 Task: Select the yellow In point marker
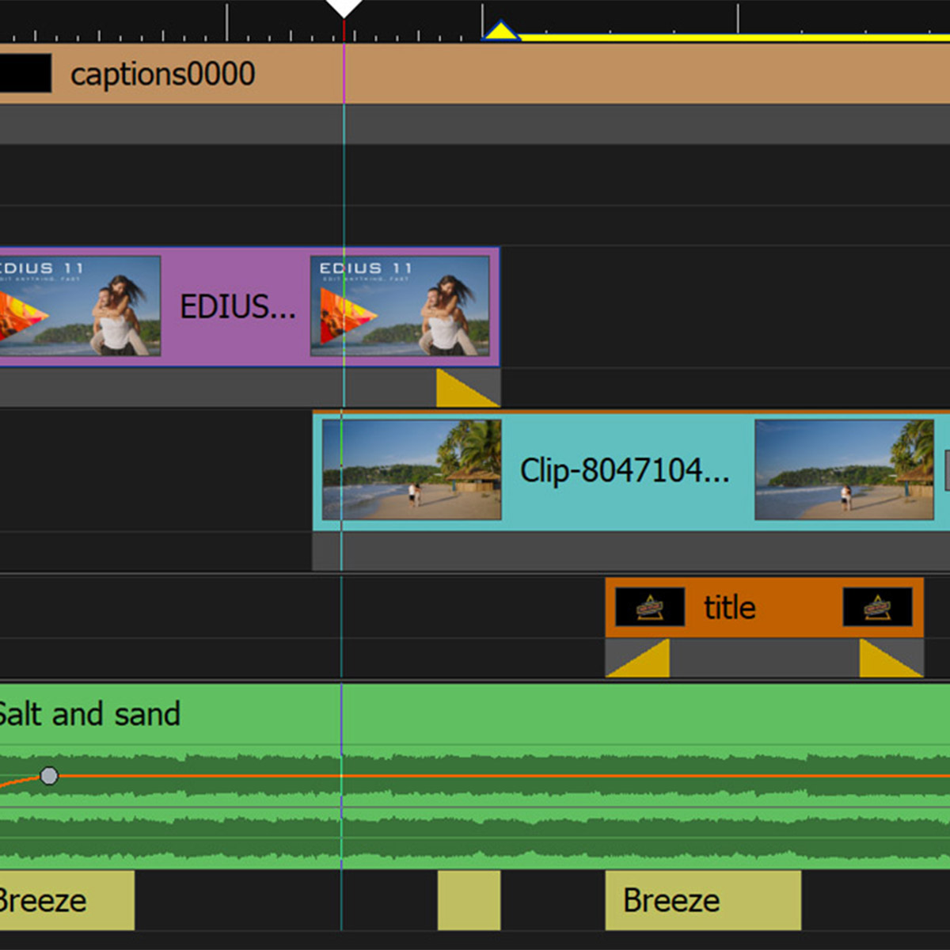coord(500,32)
